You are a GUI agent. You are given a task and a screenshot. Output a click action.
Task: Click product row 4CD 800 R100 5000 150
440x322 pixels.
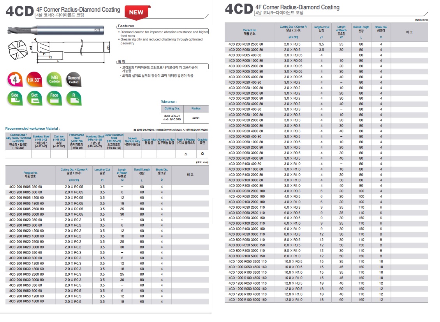(x=326, y=256)
